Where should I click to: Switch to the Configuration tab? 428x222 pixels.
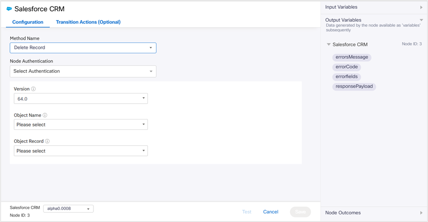(x=28, y=22)
